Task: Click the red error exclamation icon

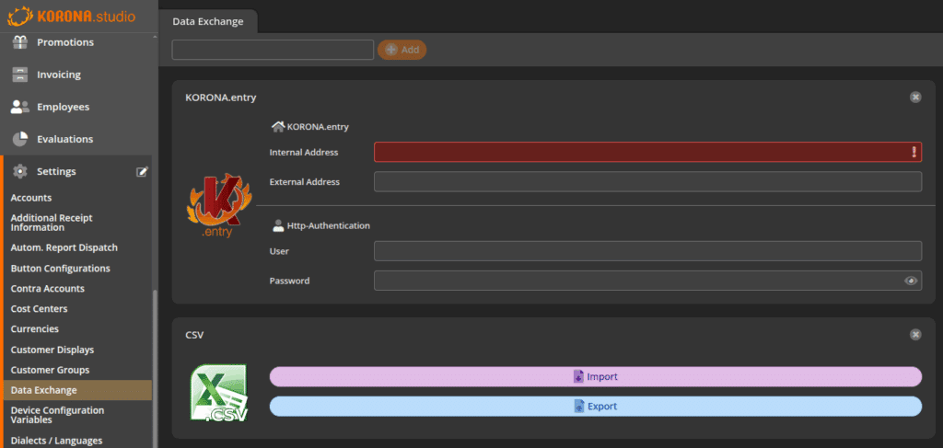Action: (x=914, y=152)
